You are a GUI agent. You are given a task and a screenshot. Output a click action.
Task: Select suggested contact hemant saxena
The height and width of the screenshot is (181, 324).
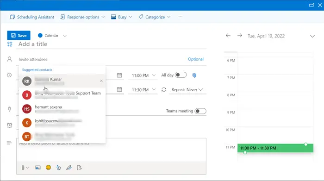[x=62, y=109]
